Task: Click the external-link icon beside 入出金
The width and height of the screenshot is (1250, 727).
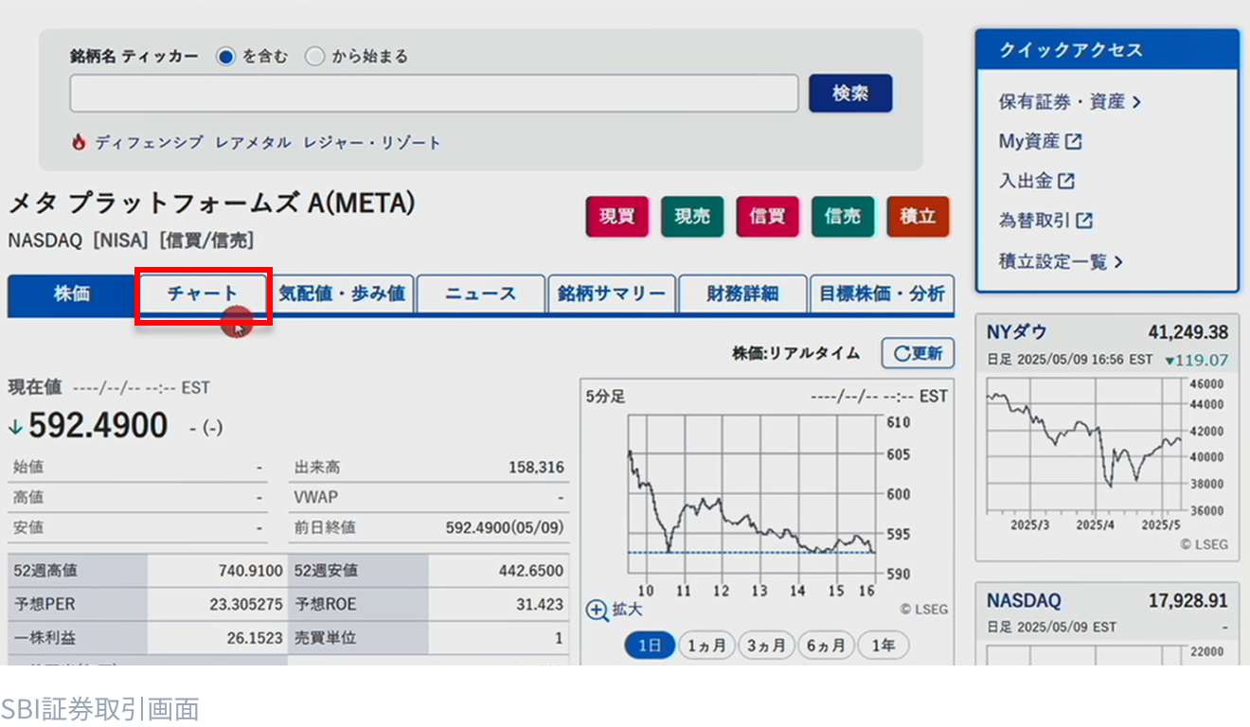Action: click(x=1066, y=181)
